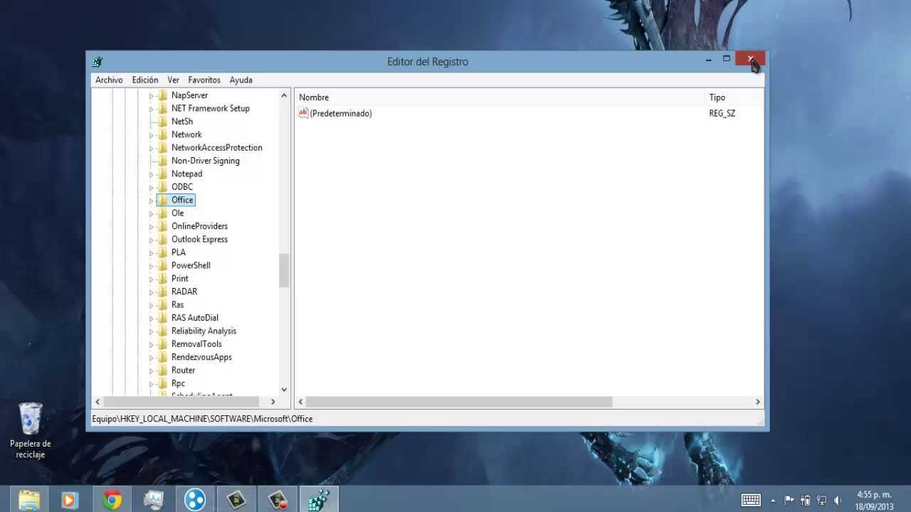Open the Ver menu

pos(174,80)
